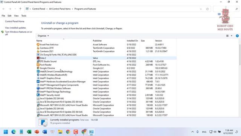Click Programs and Features breadcrumb
The image size is (241, 136).
[85, 9]
